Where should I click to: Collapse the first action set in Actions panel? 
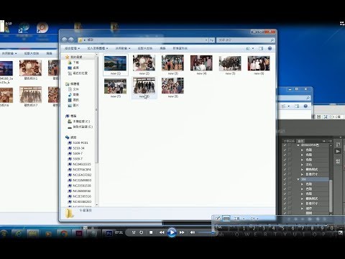coord(298,145)
